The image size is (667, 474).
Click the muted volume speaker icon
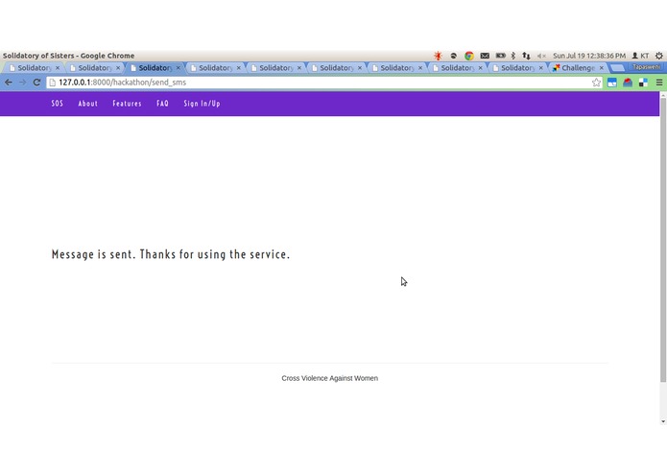pos(541,56)
